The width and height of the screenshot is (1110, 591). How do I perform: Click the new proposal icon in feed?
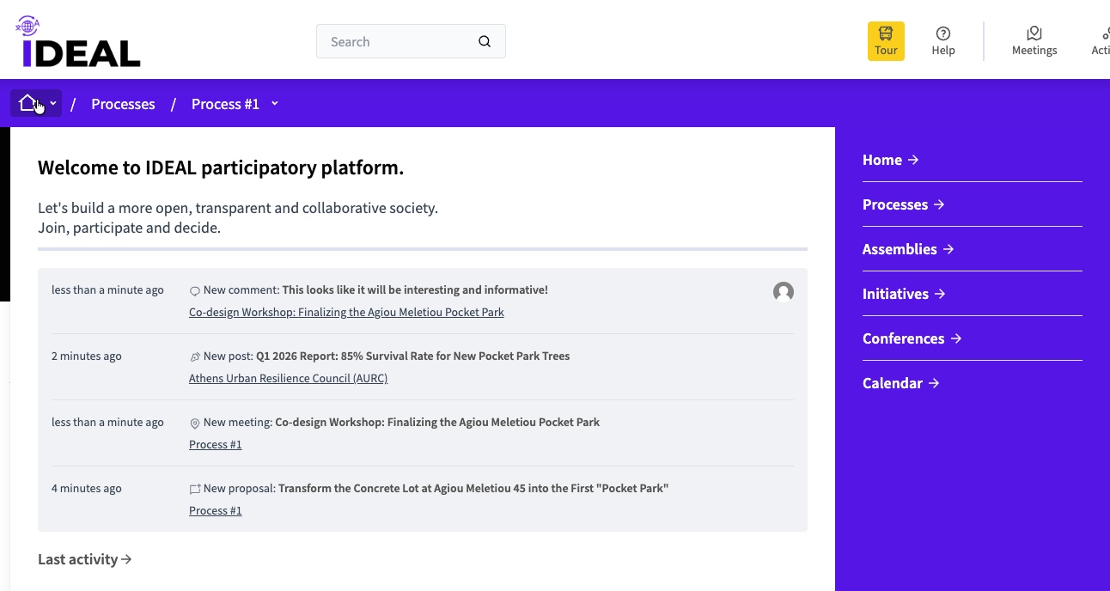pyautogui.click(x=195, y=489)
